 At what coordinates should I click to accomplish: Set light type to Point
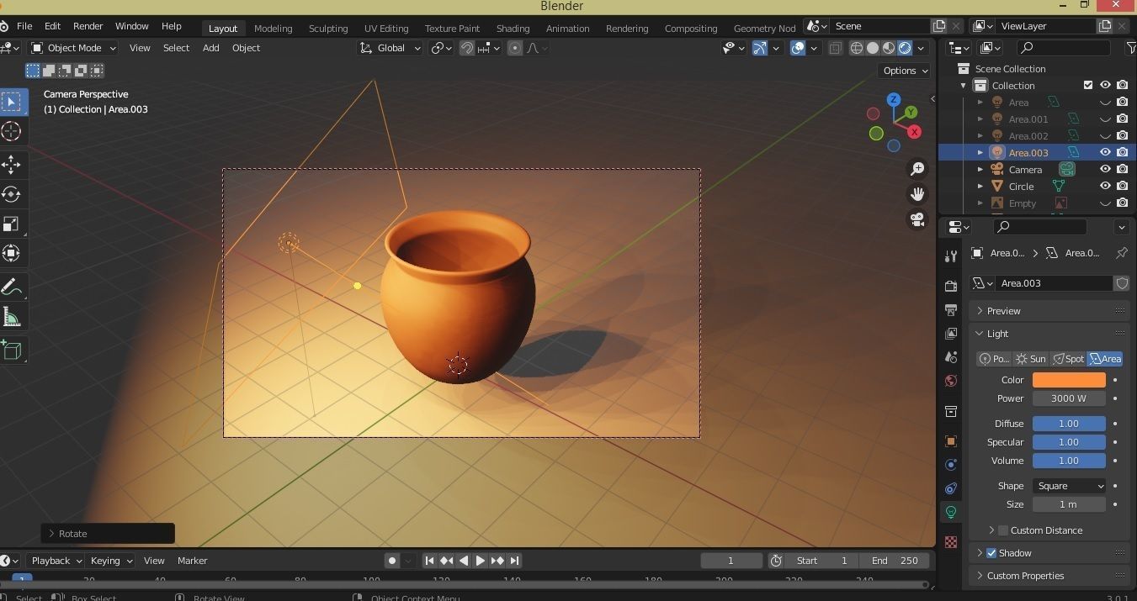[x=994, y=359]
